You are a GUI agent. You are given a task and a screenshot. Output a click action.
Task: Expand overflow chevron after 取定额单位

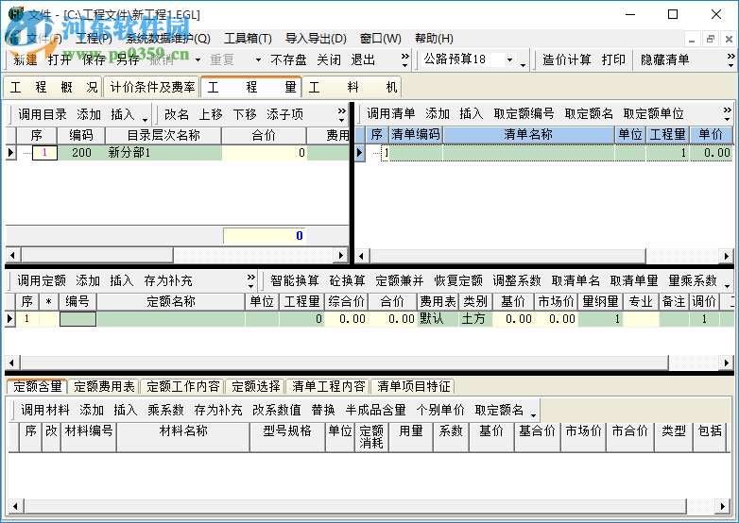pos(728,113)
